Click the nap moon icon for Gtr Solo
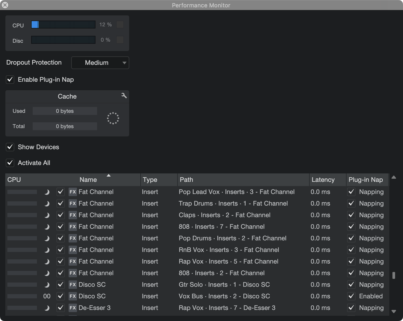The image size is (403, 321). 47,285
